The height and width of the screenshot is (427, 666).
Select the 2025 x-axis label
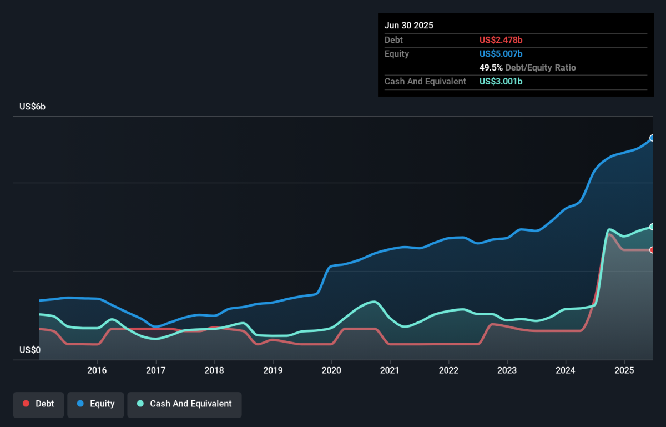tap(624, 370)
